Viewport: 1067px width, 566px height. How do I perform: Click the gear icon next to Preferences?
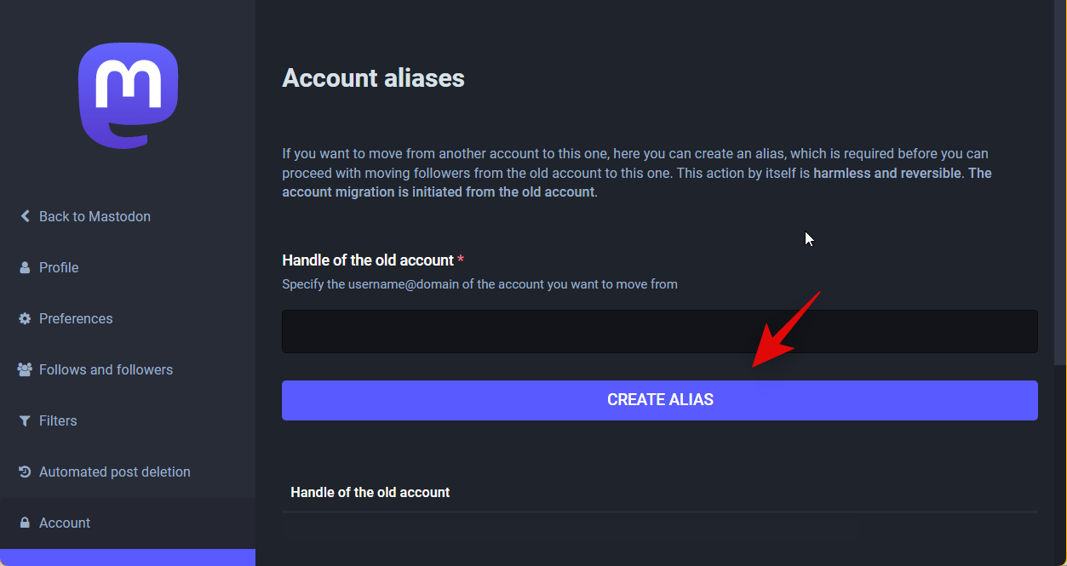tap(25, 318)
